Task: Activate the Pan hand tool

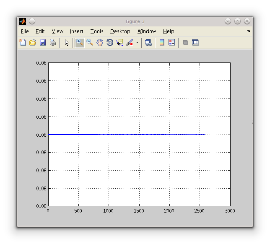Action: click(100, 42)
